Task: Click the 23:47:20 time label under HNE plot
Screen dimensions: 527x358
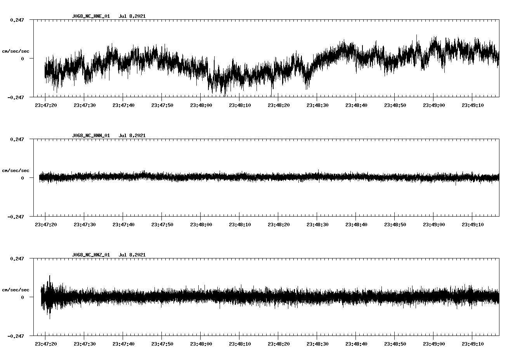Action: point(46,105)
